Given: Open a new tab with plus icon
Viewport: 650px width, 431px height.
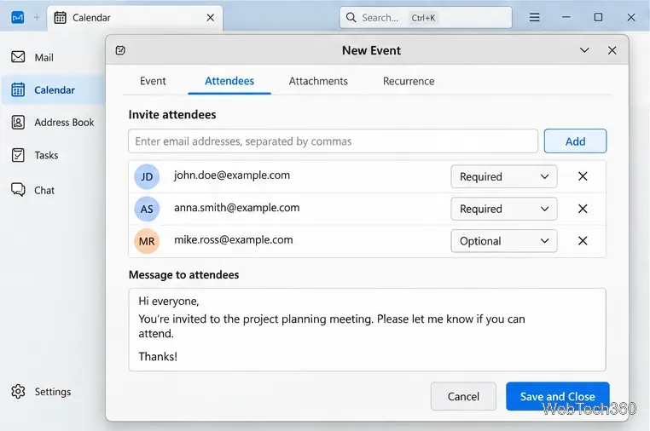Looking at the screenshot, I should (x=37, y=17).
